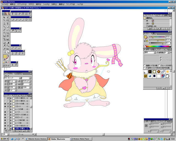
Task: Switch to Website Access Analyzer taskbar button
Action: [x=36, y=139]
